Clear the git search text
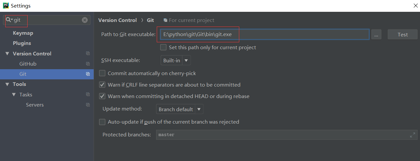Image resolution: width=420 pixels, height=161 pixels. click(x=85, y=20)
